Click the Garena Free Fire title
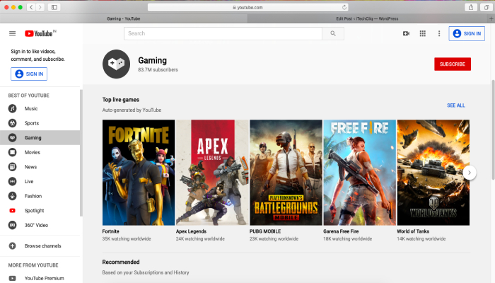 click(x=341, y=231)
